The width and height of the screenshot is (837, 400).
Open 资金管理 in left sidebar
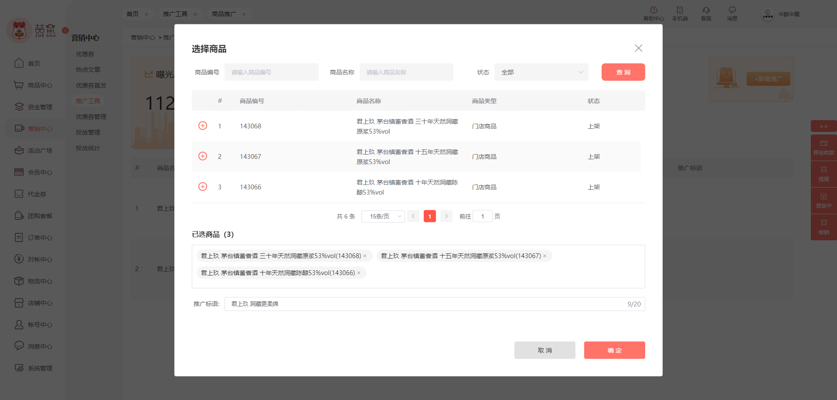pos(33,107)
